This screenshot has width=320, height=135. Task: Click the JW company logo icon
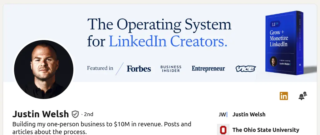[223, 115]
